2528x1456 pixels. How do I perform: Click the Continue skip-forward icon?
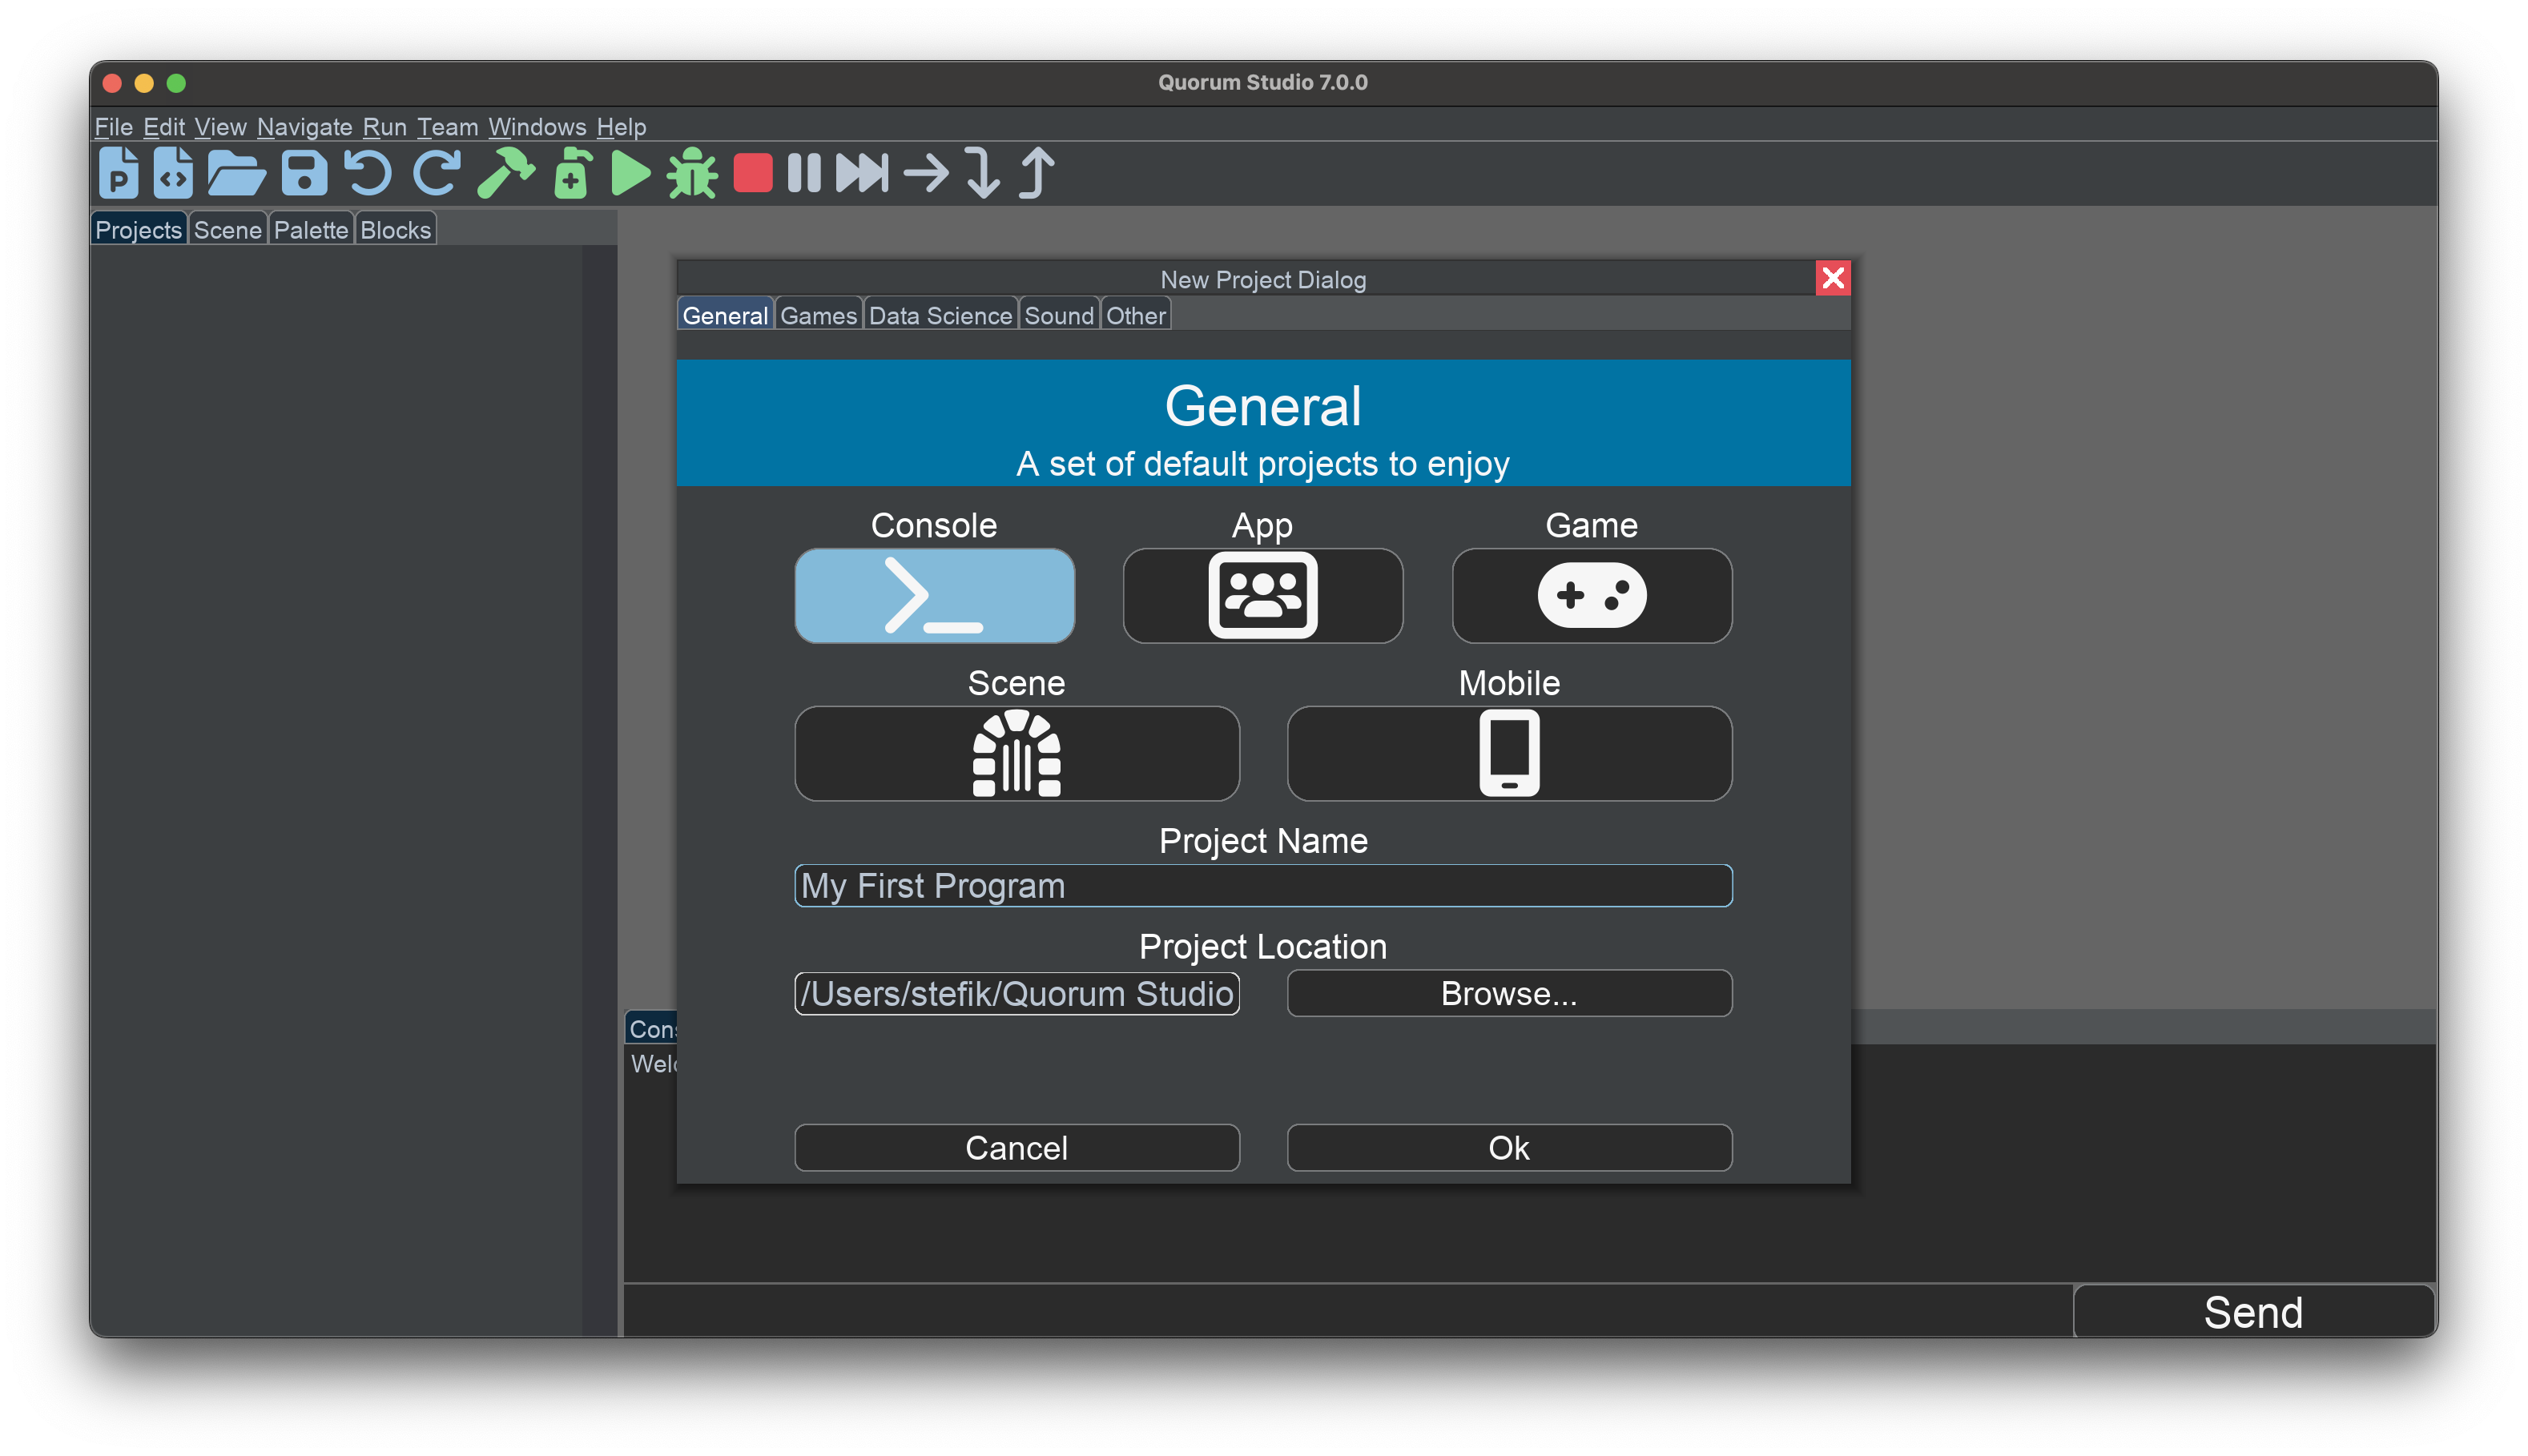(862, 173)
